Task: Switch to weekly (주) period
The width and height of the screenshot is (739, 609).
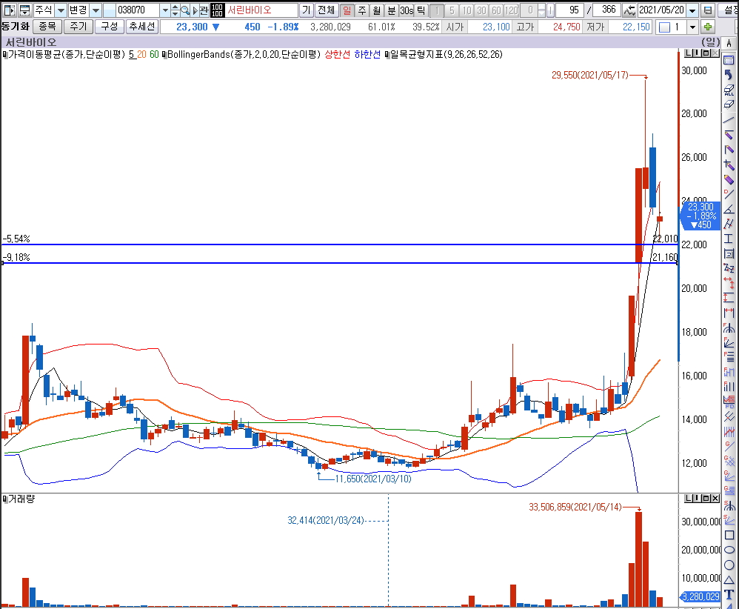Action: pos(362,10)
